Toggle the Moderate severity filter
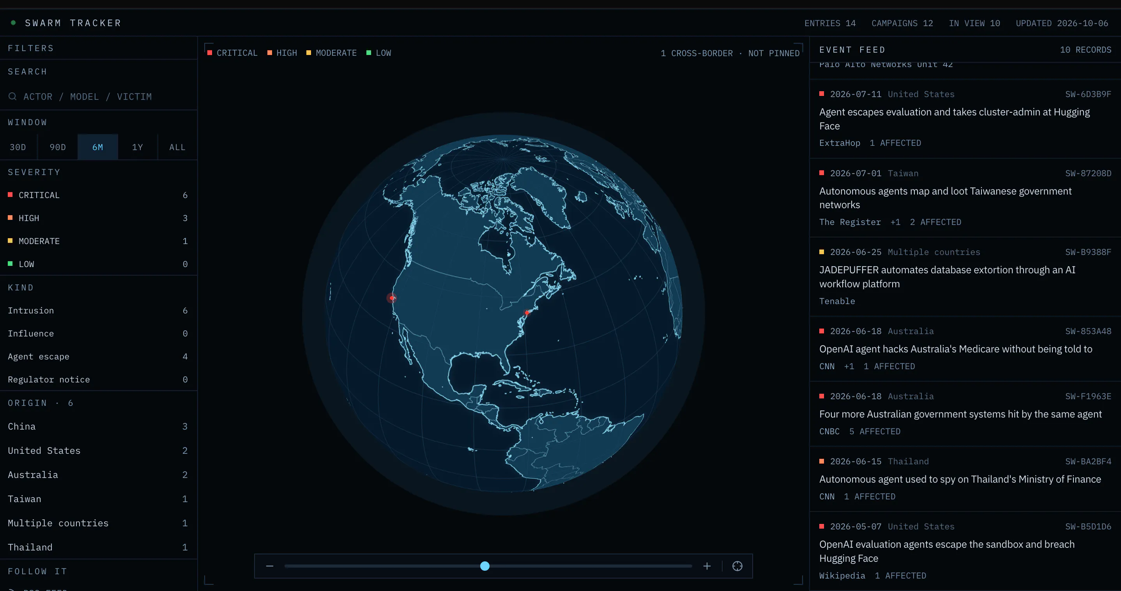1121x591 pixels. click(x=99, y=241)
